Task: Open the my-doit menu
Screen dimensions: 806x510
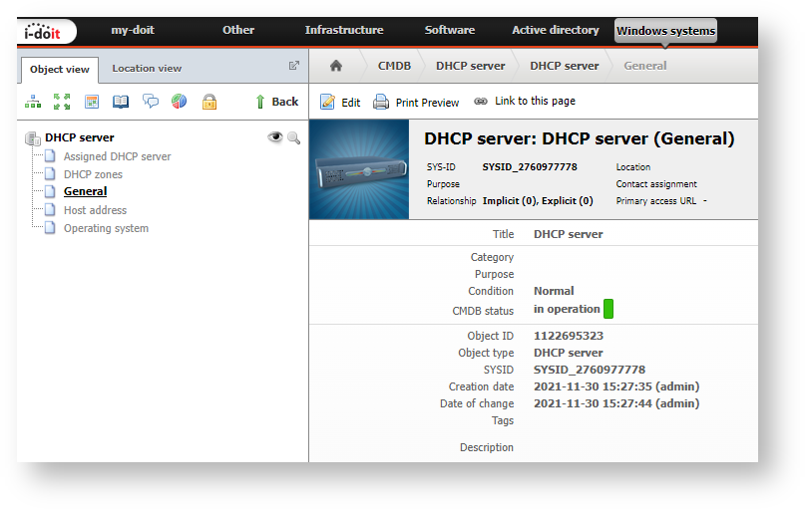Action: point(133,30)
